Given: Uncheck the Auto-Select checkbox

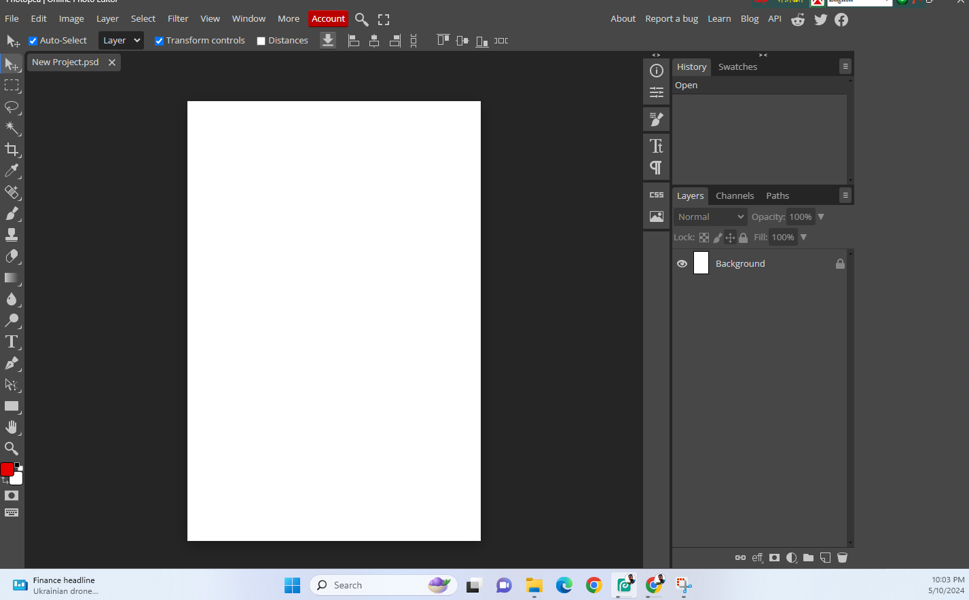Looking at the screenshot, I should point(33,41).
